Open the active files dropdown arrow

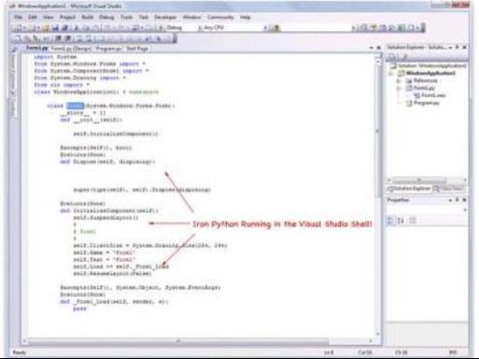[372, 48]
